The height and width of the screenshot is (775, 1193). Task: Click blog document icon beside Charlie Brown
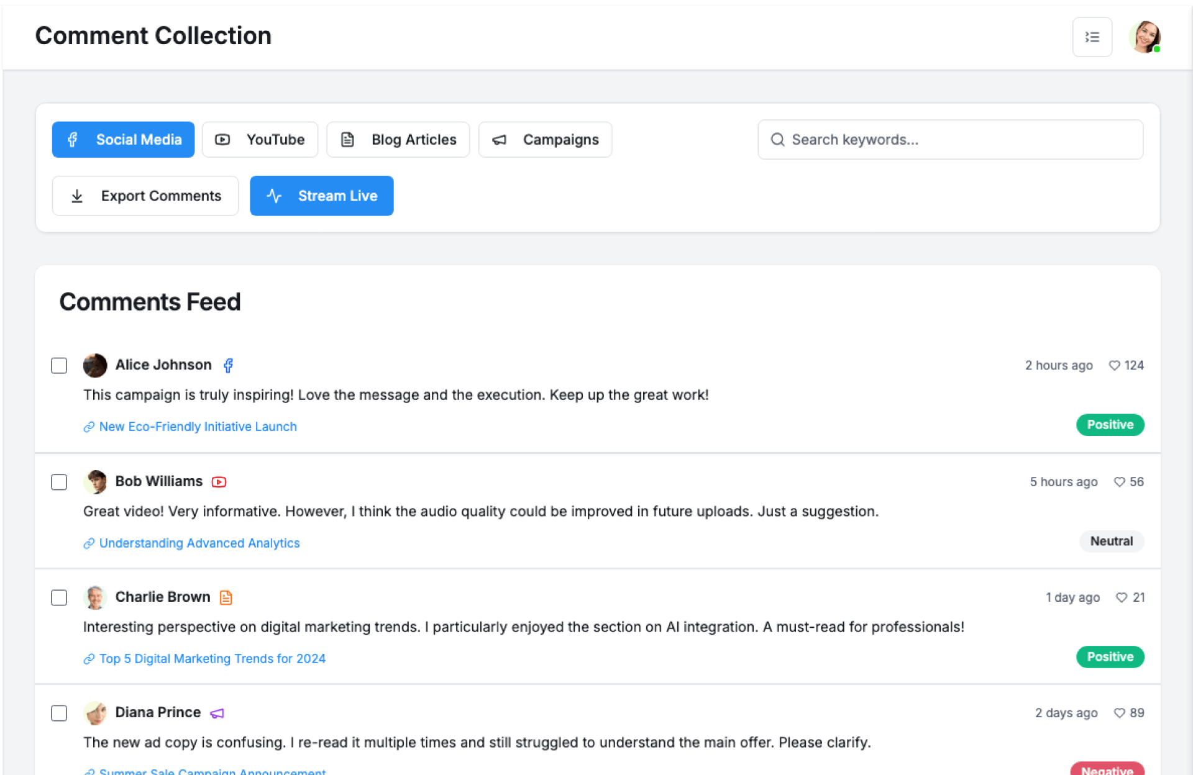(x=226, y=597)
